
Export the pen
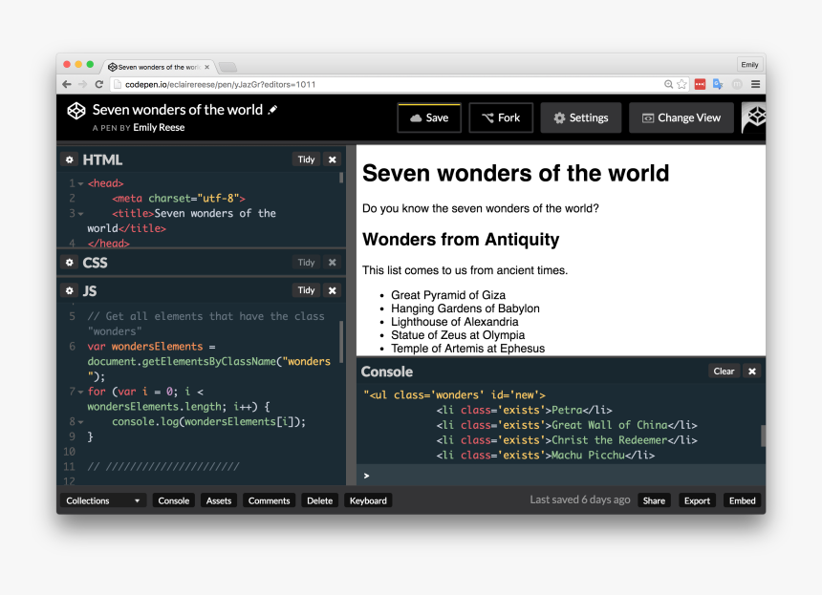697,500
